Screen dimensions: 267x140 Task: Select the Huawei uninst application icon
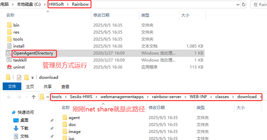[x=9, y=67]
